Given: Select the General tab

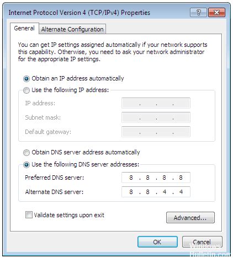Looking at the screenshot, I should pyautogui.click(x=24, y=28).
